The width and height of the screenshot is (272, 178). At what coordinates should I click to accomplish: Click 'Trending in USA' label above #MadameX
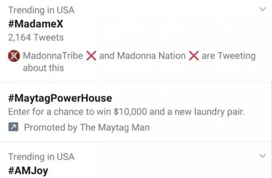41,10
